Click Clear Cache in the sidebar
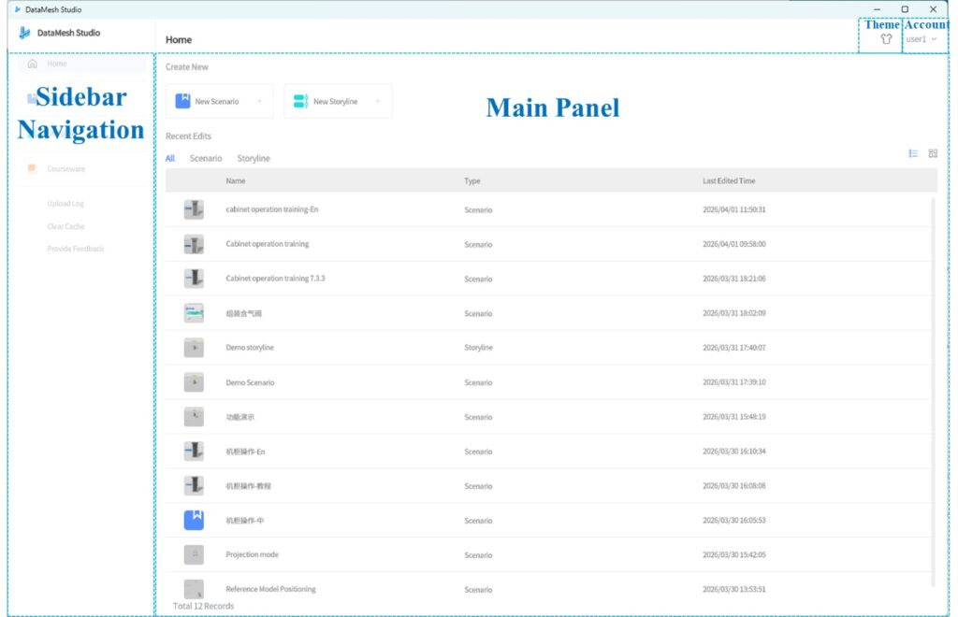Screen dimensions: 958x617 pos(65,226)
